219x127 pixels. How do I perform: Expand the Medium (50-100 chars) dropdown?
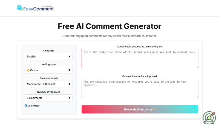tap(47, 84)
